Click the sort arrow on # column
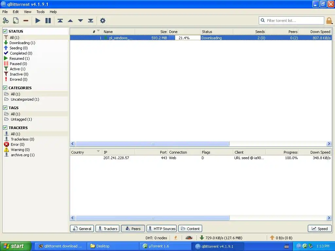The image size is (335, 251). 98,30
